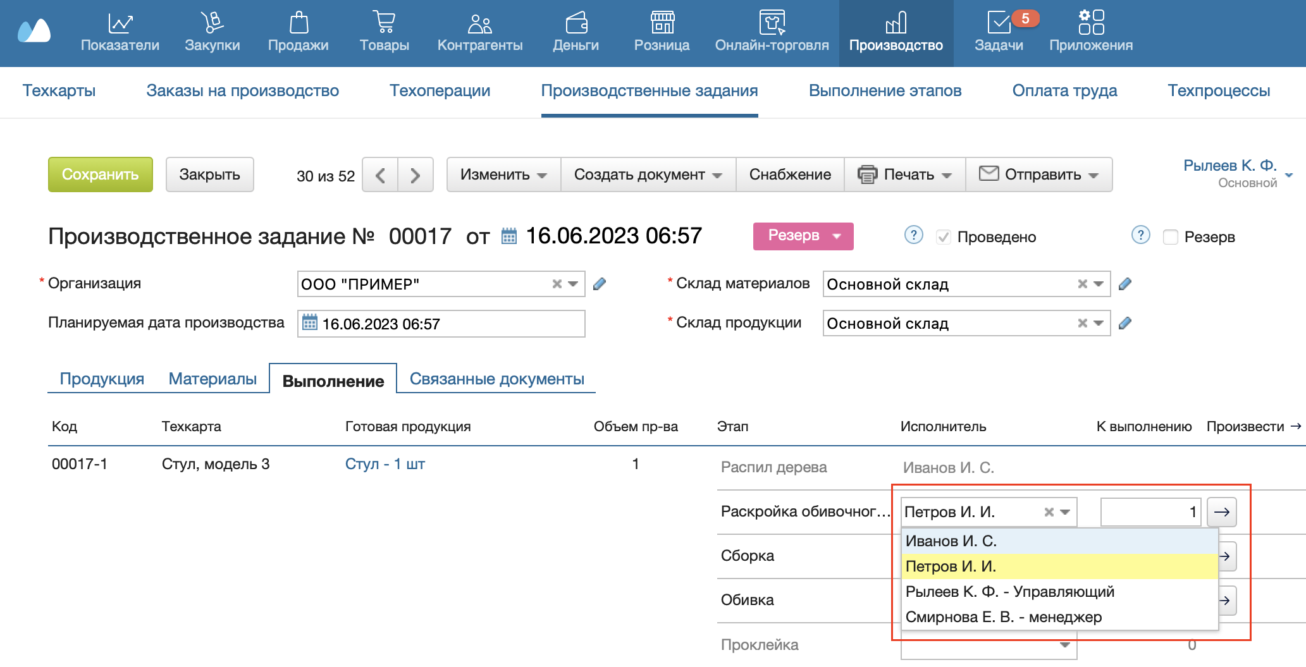Open the Проклейка executor dropdown
Image resolution: width=1306 pixels, height=667 pixels.
[x=1065, y=645]
